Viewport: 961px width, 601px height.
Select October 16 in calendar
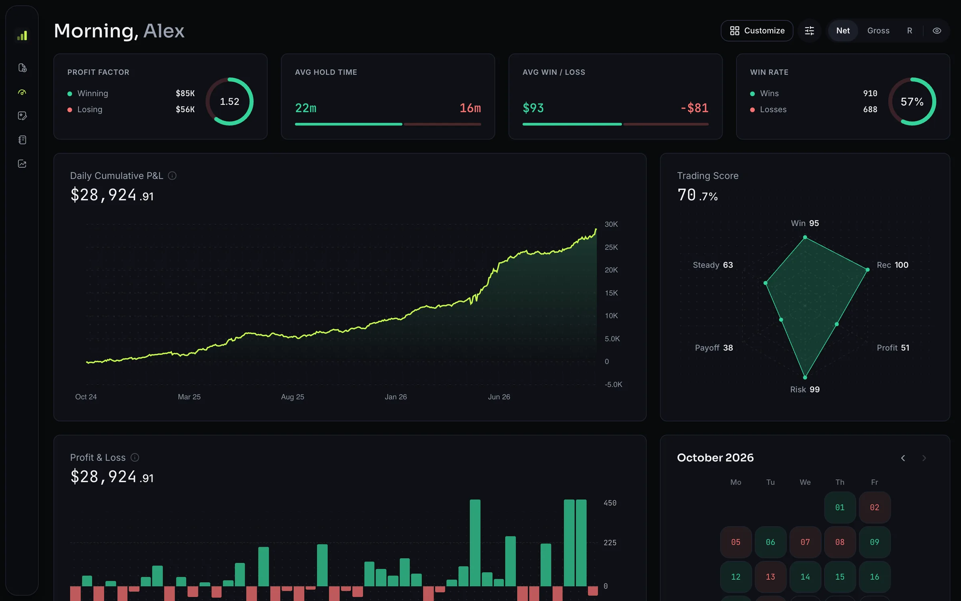click(x=875, y=577)
